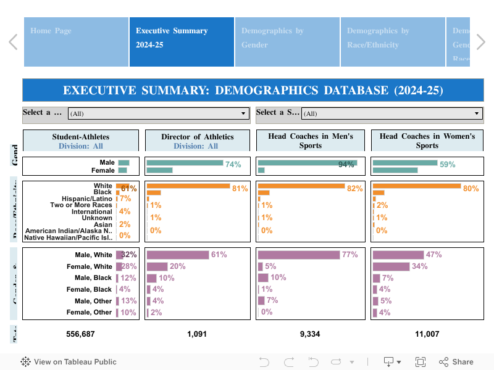Open the 'Select a S...' (All) dropdown
This screenshot has width=494, height=370.
[x=391, y=113]
